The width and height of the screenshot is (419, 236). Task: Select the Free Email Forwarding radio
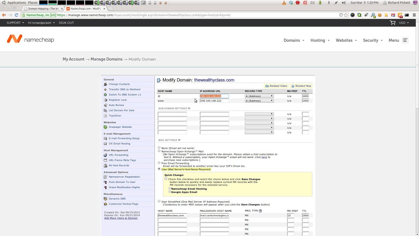click(159, 163)
